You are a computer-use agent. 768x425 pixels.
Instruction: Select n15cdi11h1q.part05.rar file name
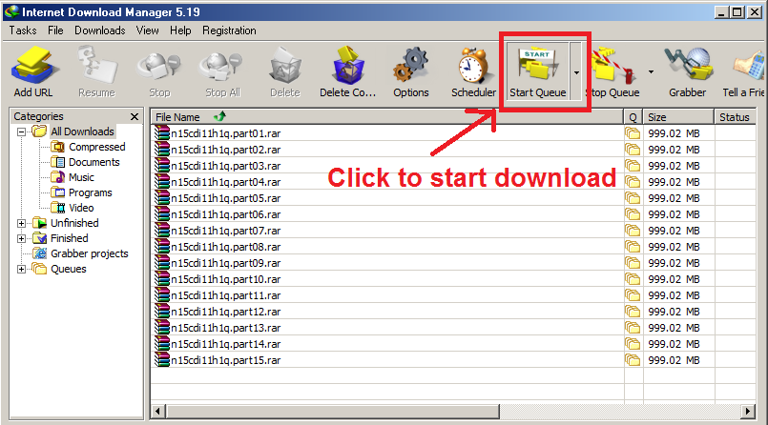point(226,197)
